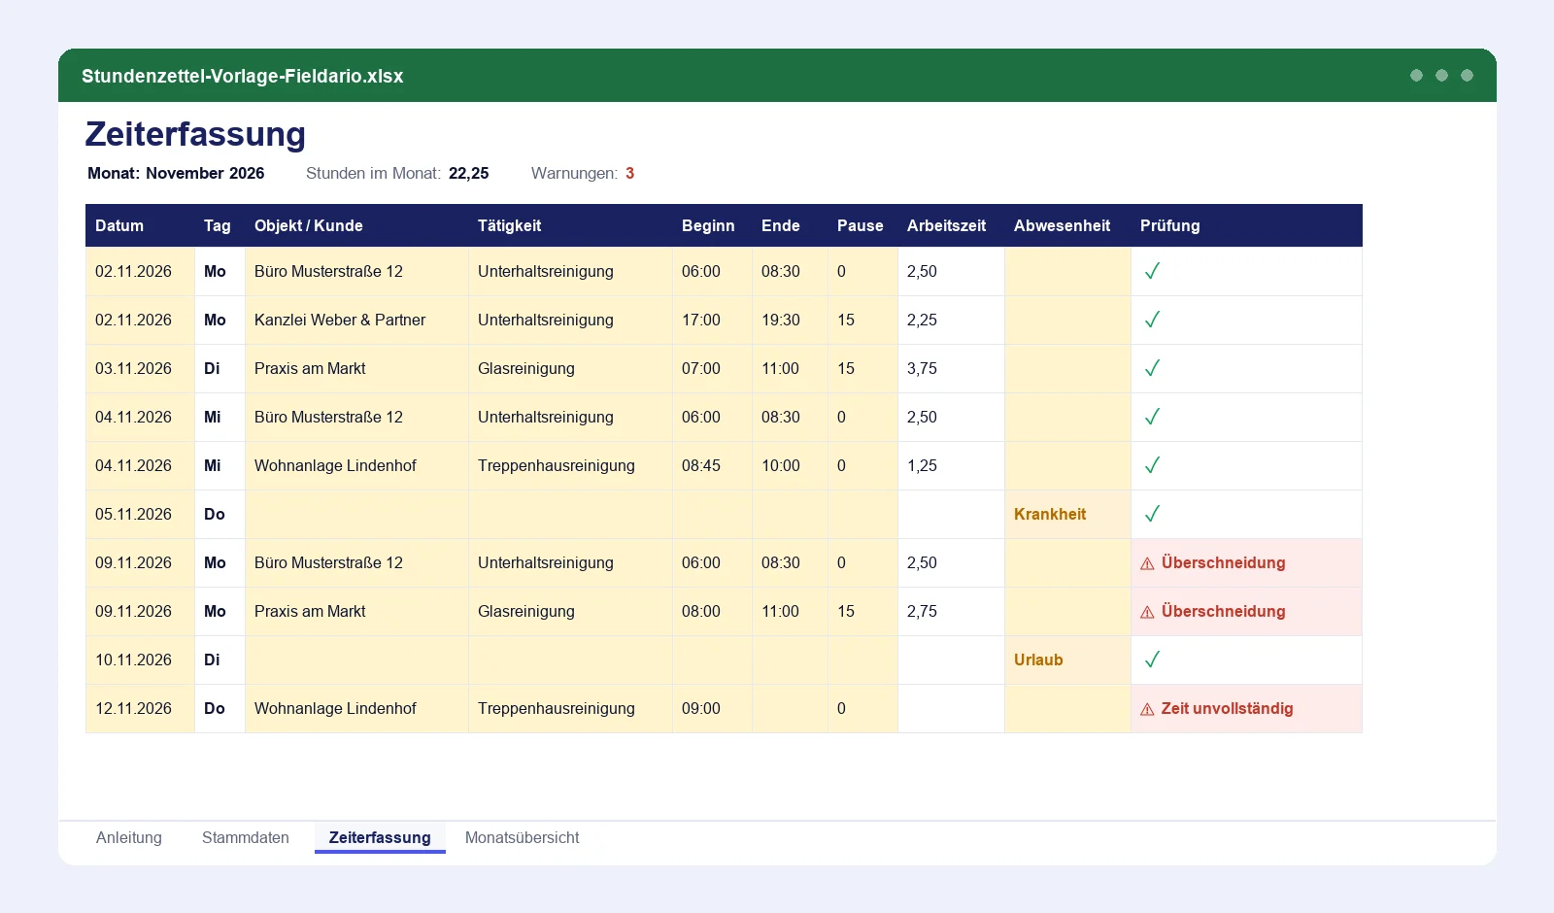Click the Warnungen count 3
The height and width of the screenshot is (913, 1554).
tap(629, 173)
